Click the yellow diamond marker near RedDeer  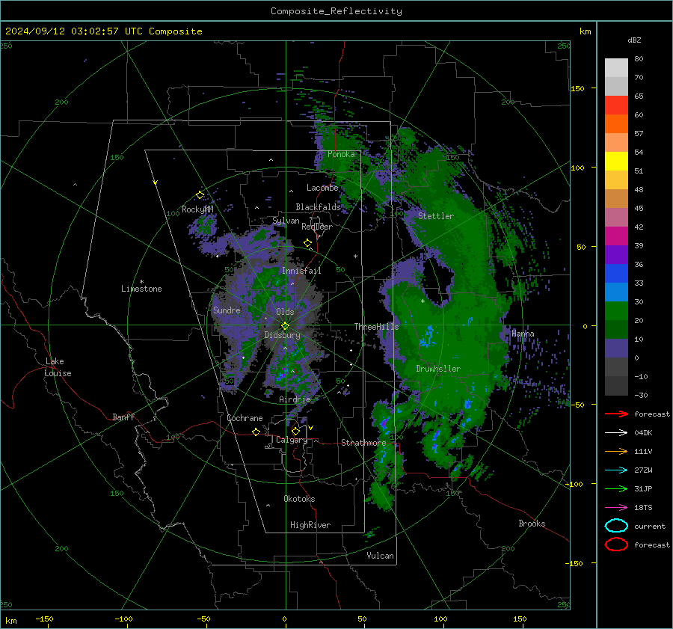pos(307,243)
